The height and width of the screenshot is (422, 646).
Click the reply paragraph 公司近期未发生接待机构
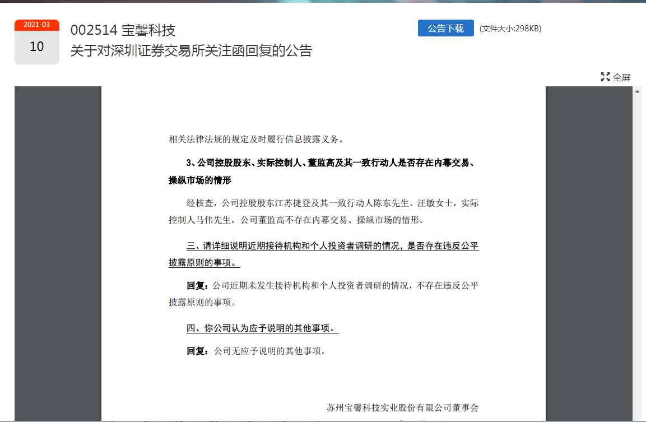(332, 286)
